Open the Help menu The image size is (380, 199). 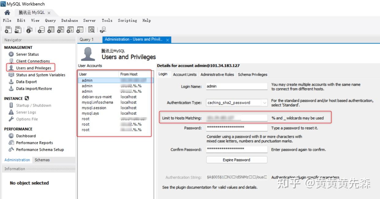146,20
